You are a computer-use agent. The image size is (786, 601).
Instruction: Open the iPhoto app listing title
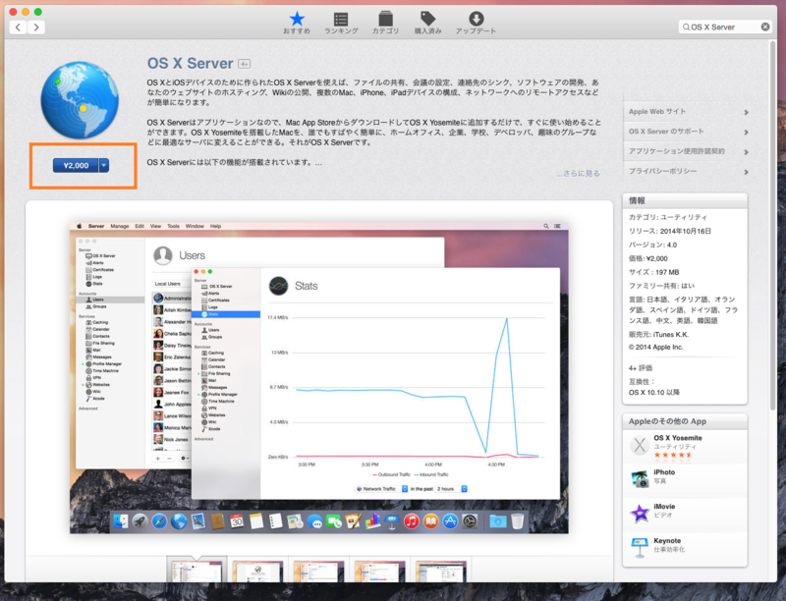tap(664, 472)
